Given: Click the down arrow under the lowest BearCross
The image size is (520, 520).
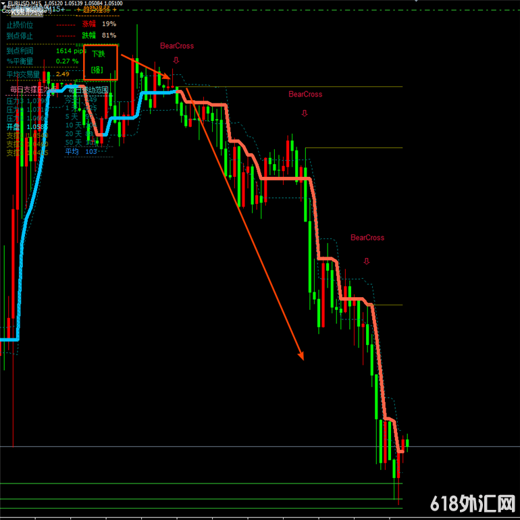Looking at the screenshot, I should (x=367, y=261).
